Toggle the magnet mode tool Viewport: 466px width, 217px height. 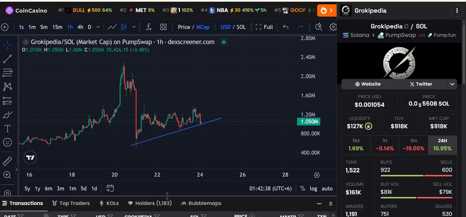click(x=7, y=193)
